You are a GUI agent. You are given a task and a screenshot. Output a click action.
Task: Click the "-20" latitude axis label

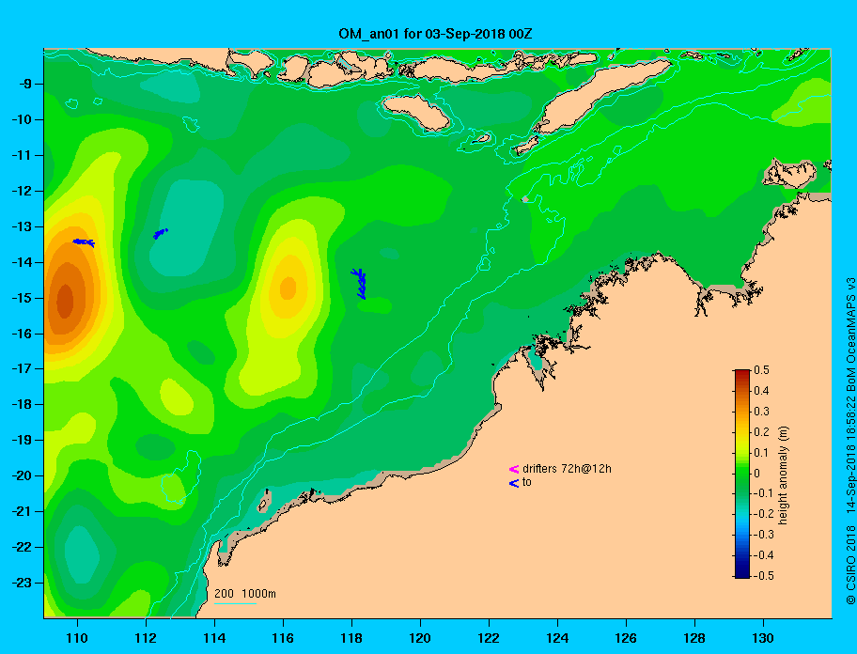(x=23, y=475)
